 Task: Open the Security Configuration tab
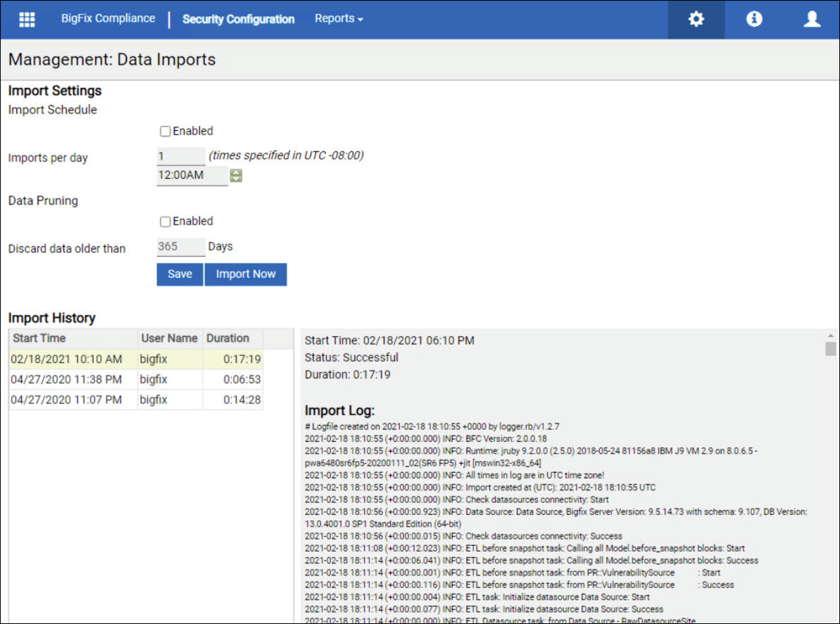coord(238,19)
